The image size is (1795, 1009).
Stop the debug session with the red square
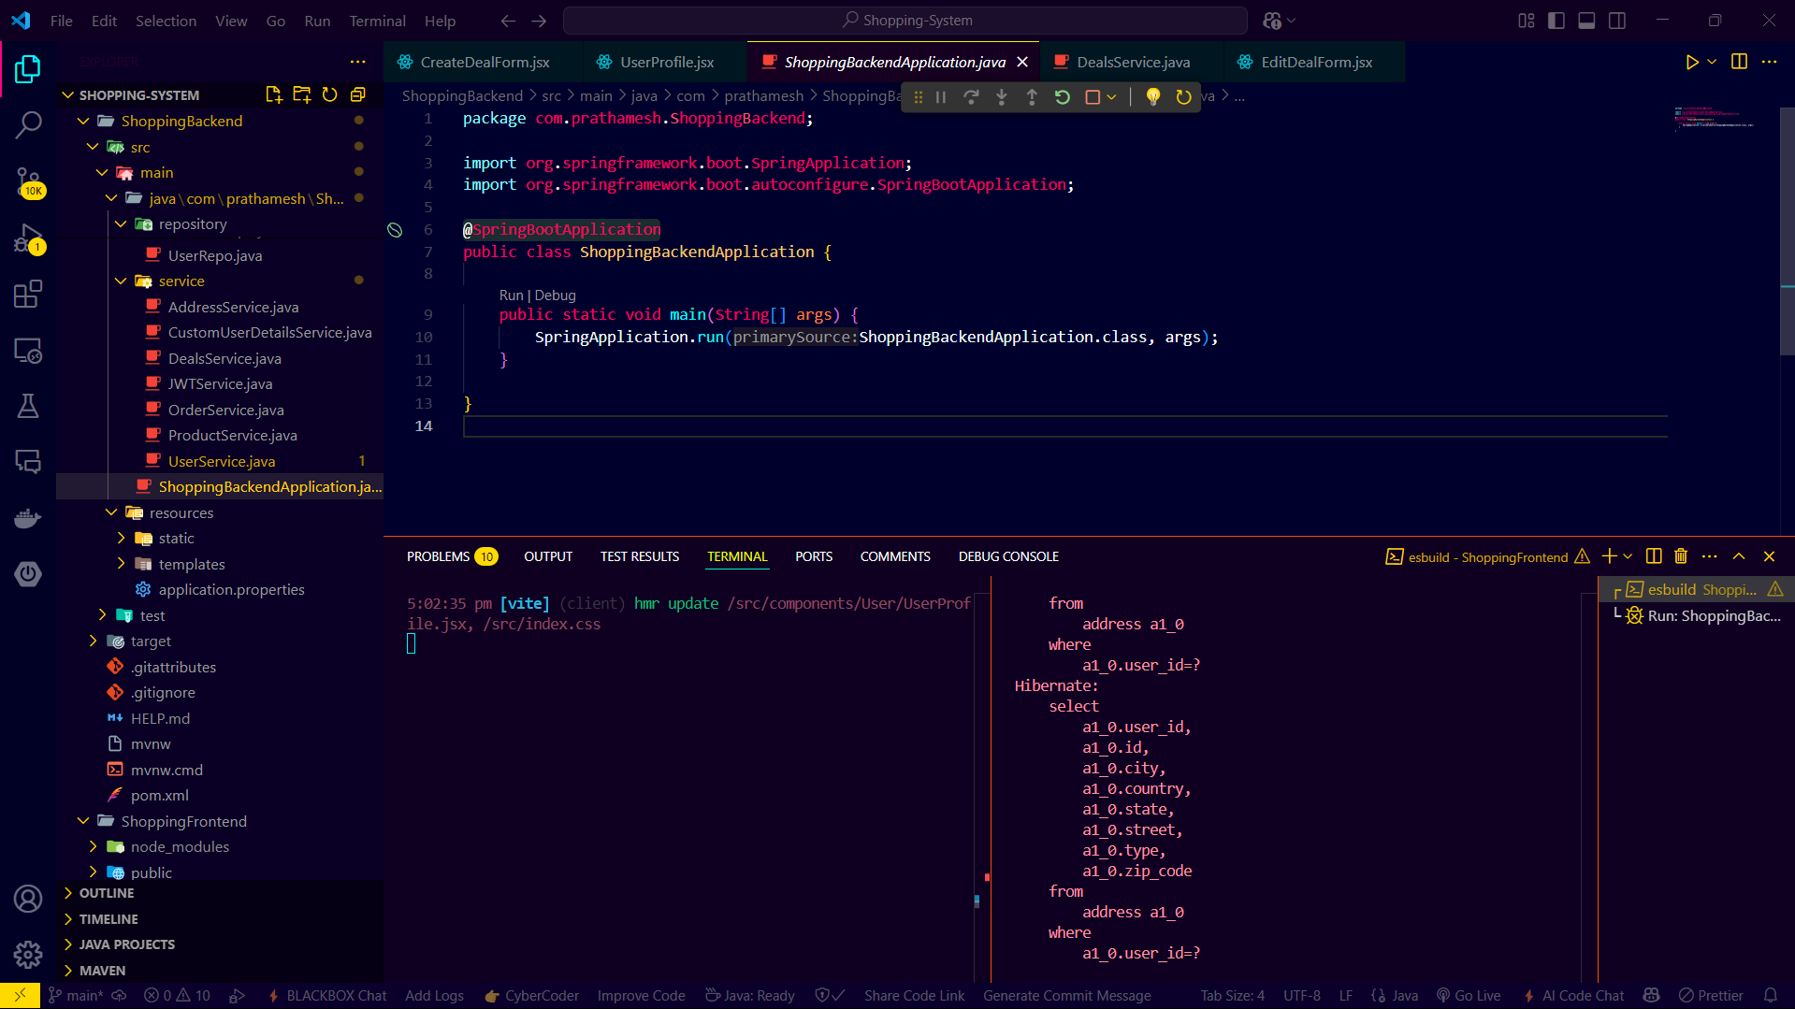(x=1093, y=96)
